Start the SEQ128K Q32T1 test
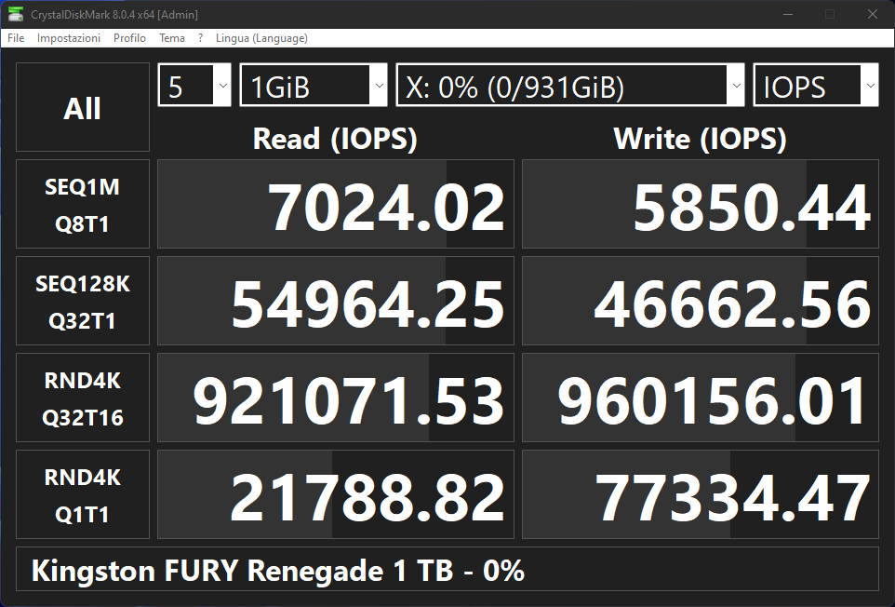The width and height of the screenshot is (895, 607). click(x=83, y=301)
